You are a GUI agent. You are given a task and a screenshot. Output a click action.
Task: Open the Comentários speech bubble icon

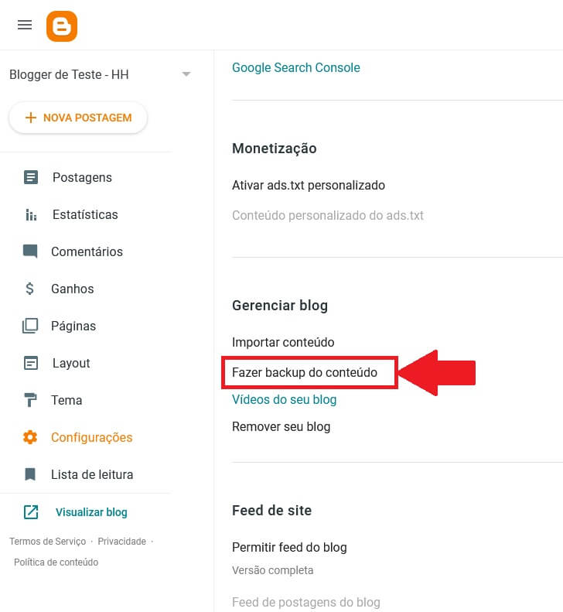click(30, 251)
